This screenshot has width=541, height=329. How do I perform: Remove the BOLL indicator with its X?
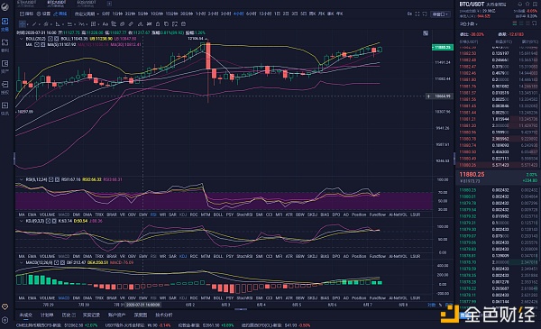click(56, 39)
